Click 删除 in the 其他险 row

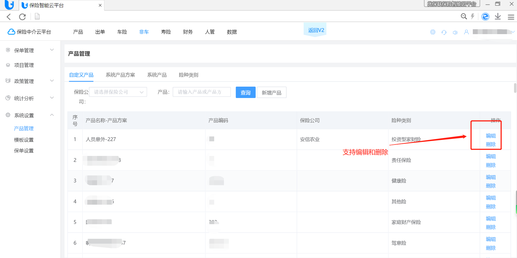click(x=491, y=207)
